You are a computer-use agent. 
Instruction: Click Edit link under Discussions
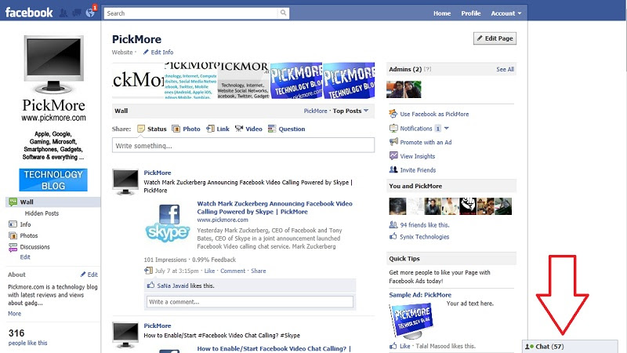click(x=25, y=257)
